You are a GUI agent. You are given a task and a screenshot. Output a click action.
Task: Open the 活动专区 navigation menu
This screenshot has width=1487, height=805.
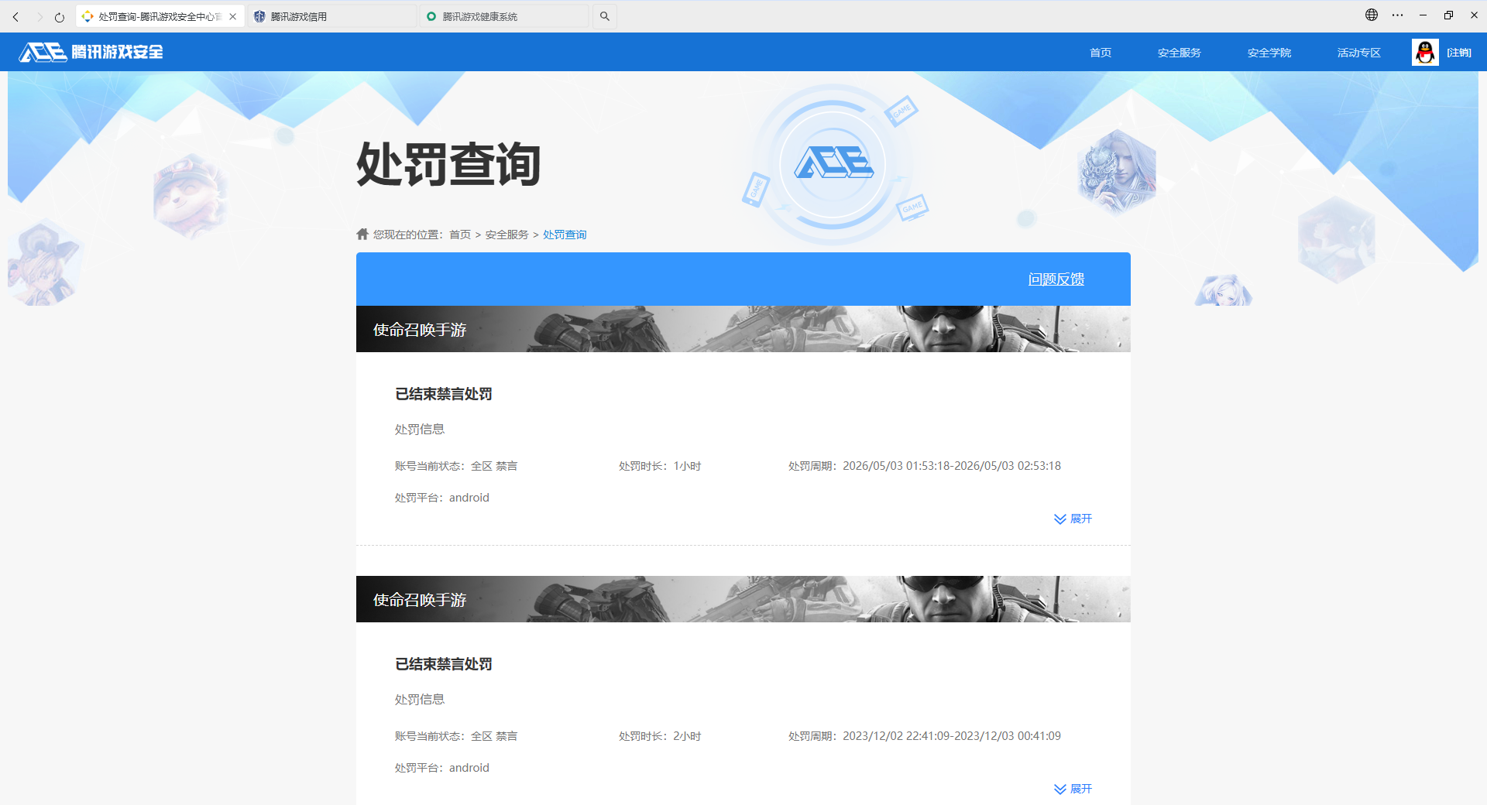1359,53
